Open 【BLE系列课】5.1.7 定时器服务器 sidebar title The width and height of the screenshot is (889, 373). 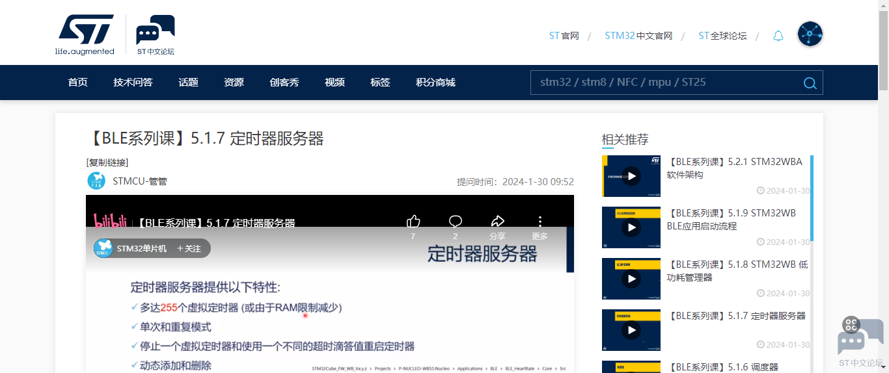[736, 316]
